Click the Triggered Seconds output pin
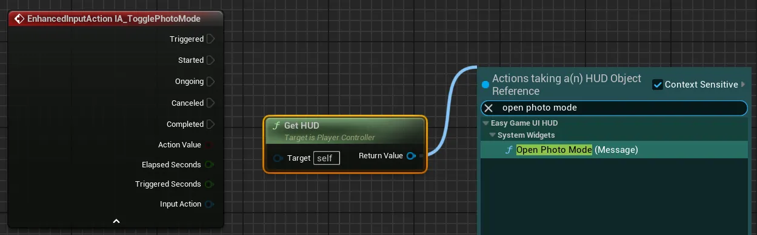Screen dimensions: 757x235 click(x=210, y=184)
